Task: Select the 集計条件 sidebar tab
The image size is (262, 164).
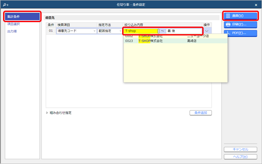Action: click(x=22, y=16)
